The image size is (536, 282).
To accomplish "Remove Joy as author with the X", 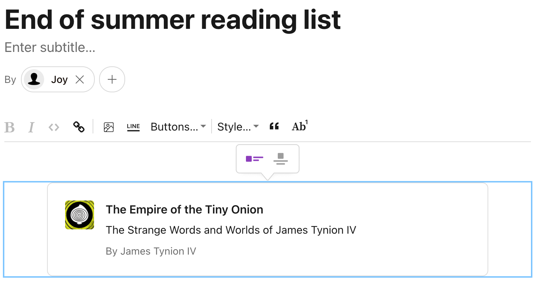I will 80,79.
